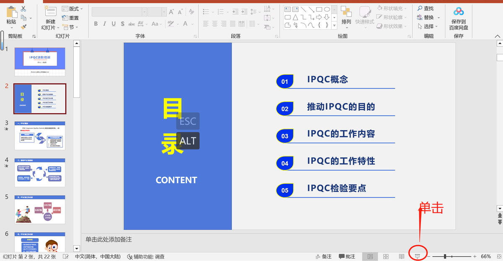Open the font name combo box
This screenshot has height=261, width=503.
[x=119, y=12]
